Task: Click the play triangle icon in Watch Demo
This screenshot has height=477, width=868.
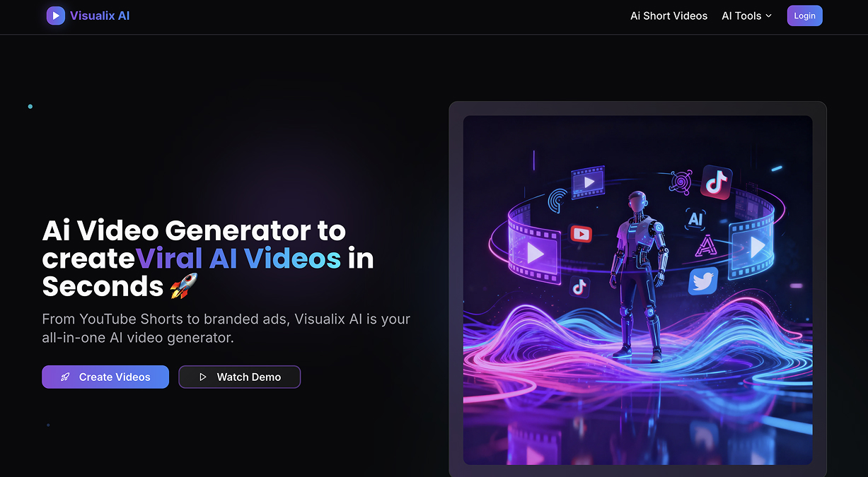Action: click(x=202, y=377)
